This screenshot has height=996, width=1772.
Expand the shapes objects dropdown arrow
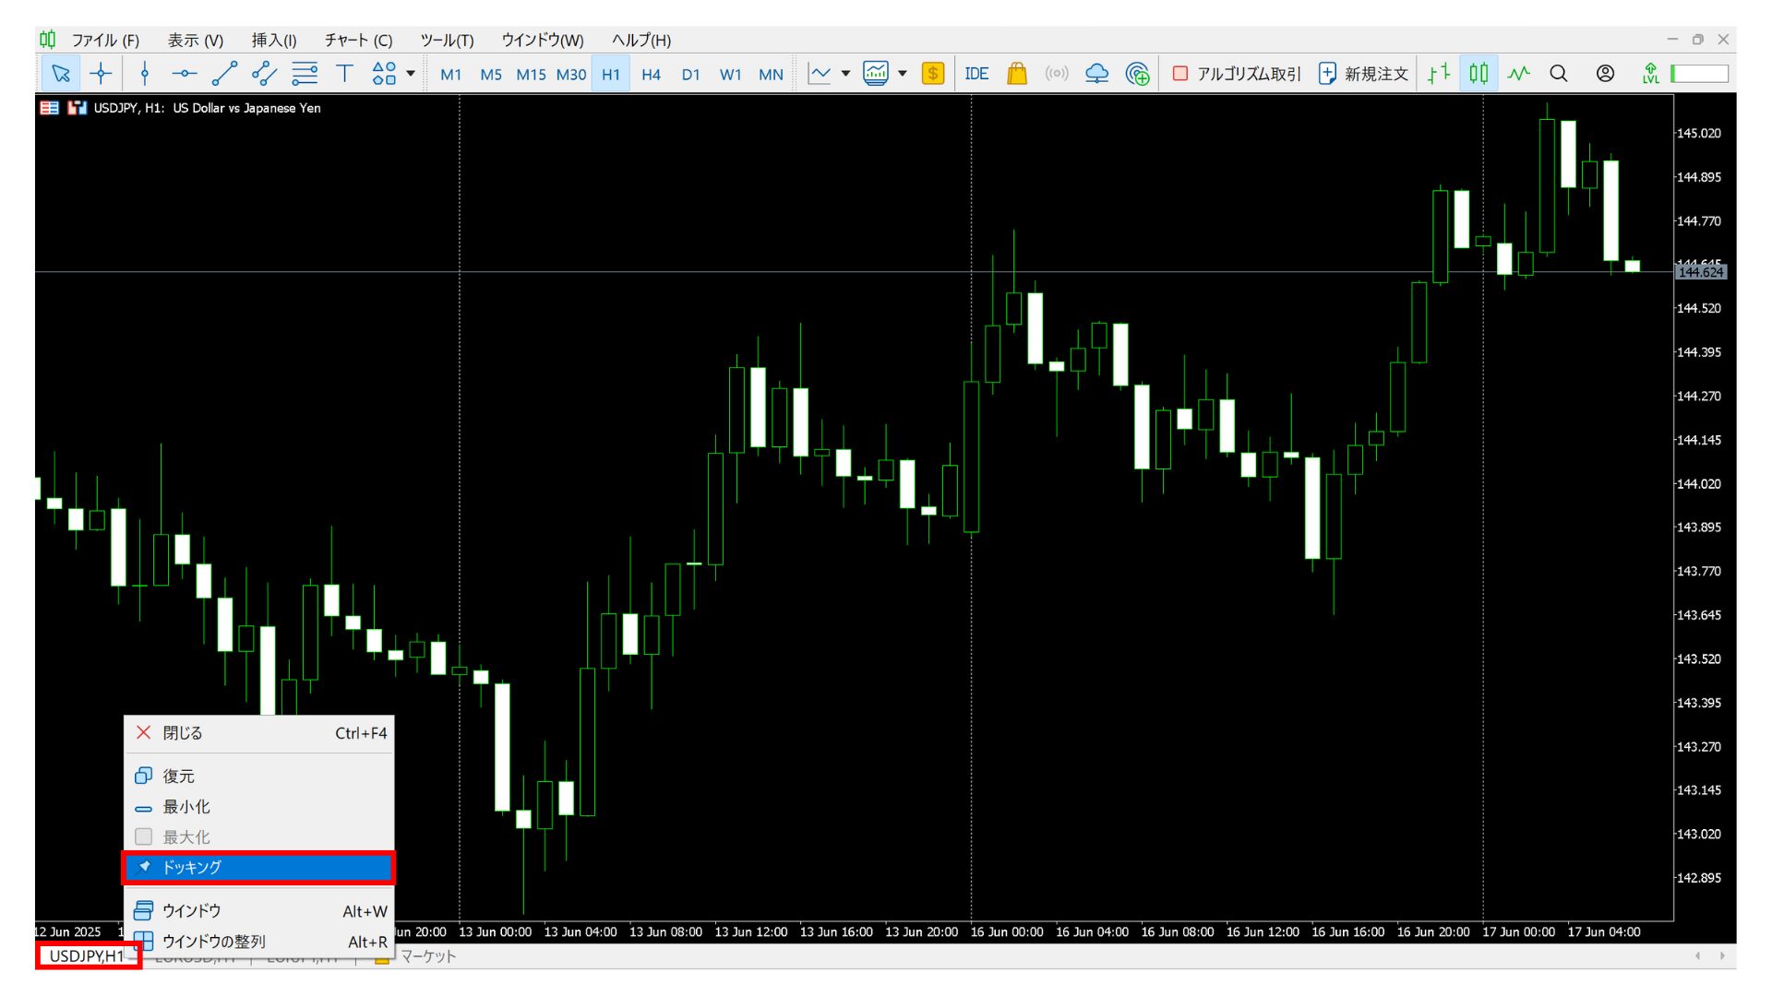tap(411, 74)
